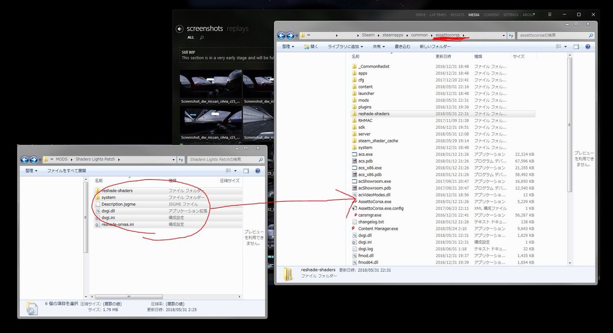Select the AssettoCorsa.exe.config row
Viewport: 613px width, 333px height.
(443, 208)
